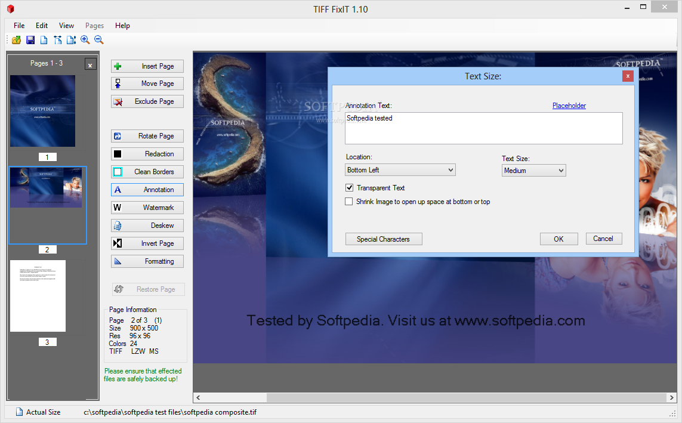Screen dimensions: 682x423
Task: Run the Clean Borders tool
Action: [x=147, y=172]
